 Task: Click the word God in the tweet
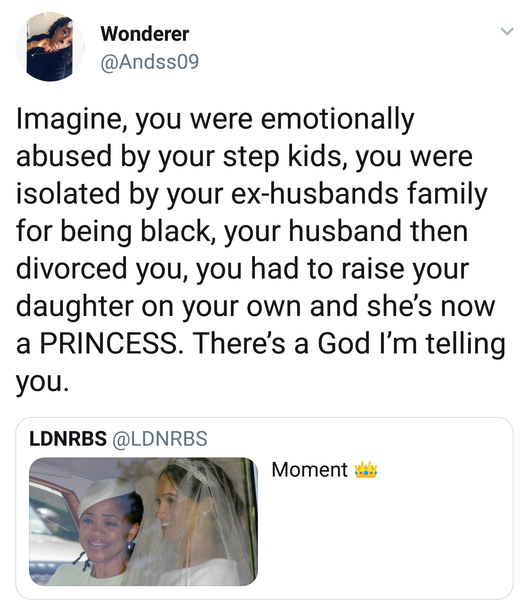(x=343, y=343)
